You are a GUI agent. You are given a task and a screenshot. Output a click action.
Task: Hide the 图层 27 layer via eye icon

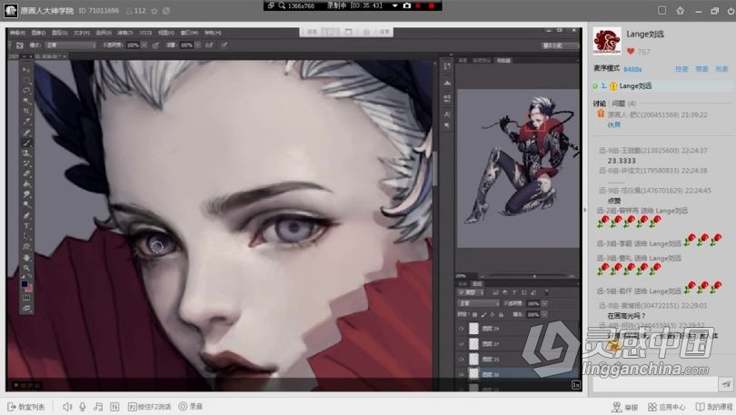click(461, 344)
